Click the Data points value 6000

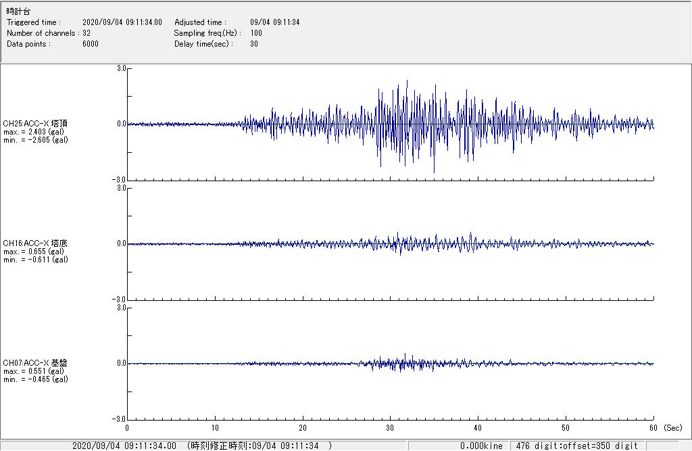(90, 44)
